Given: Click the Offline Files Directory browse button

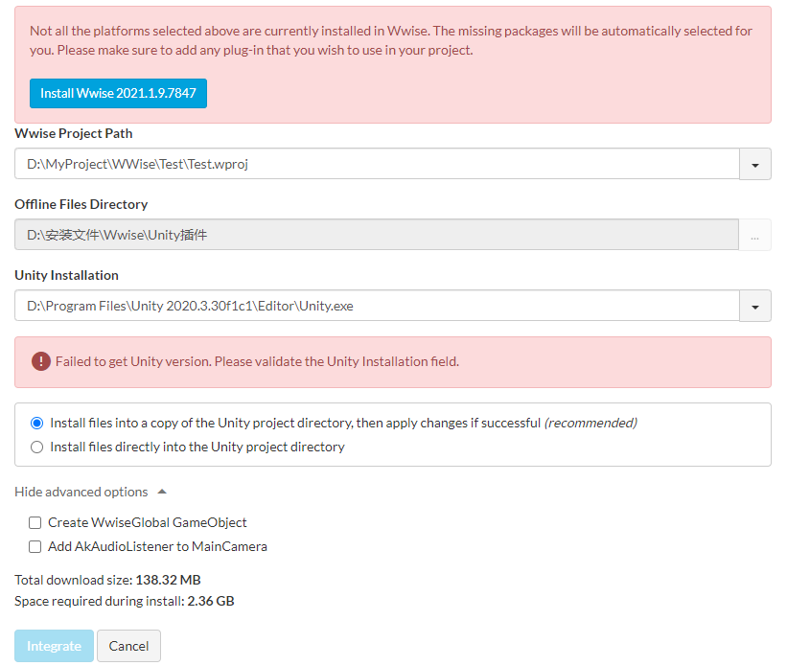Looking at the screenshot, I should coord(755,235).
